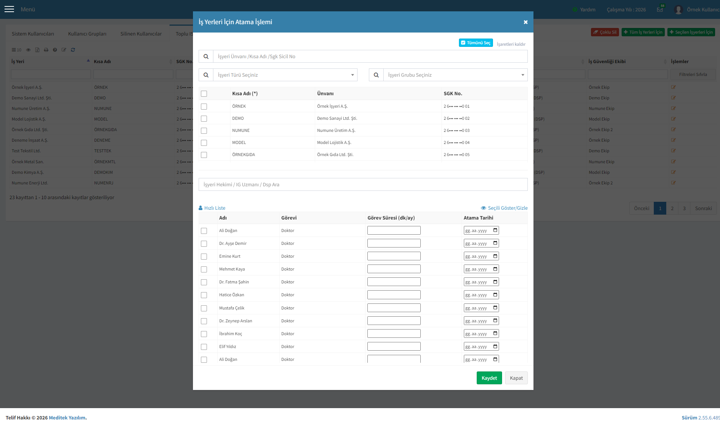Open İşyeri Türü Seçiniz dropdown
Screen dimensions: 720x427
coord(285,75)
